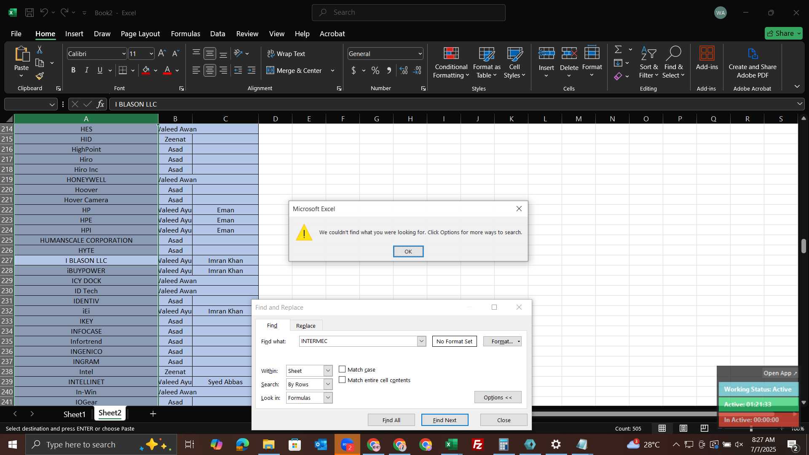The height and width of the screenshot is (455, 809).
Task: Click the Excel search box
Action: (408, 13)
